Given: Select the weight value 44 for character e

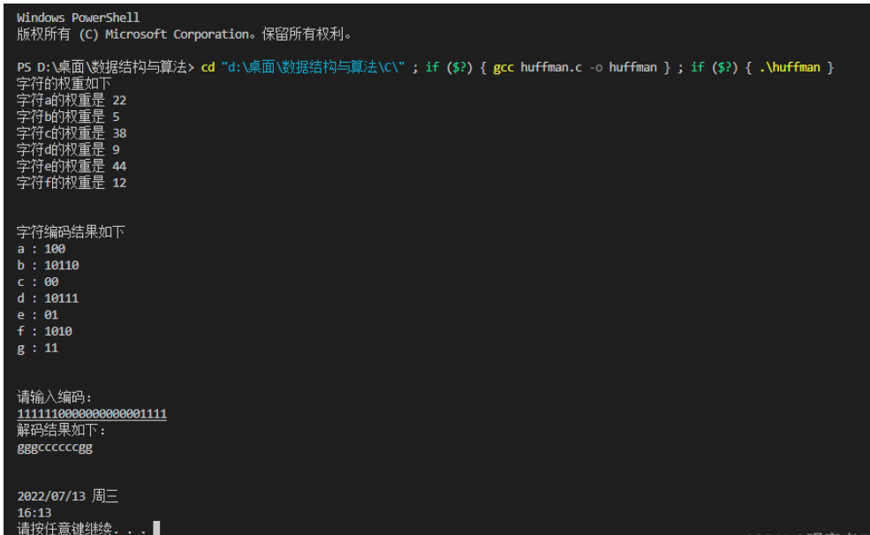Looking at the screenshot, I should click(120, 165).
